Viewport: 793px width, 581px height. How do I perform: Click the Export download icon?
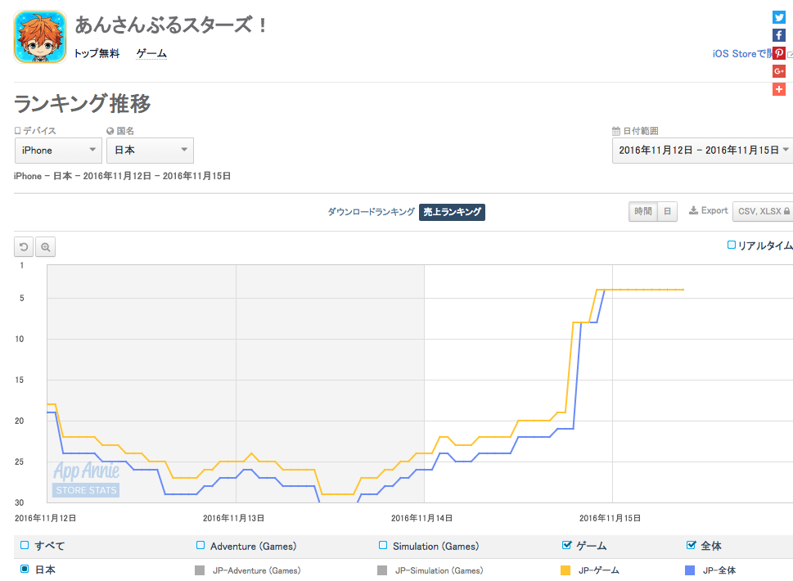pos(693,210)
